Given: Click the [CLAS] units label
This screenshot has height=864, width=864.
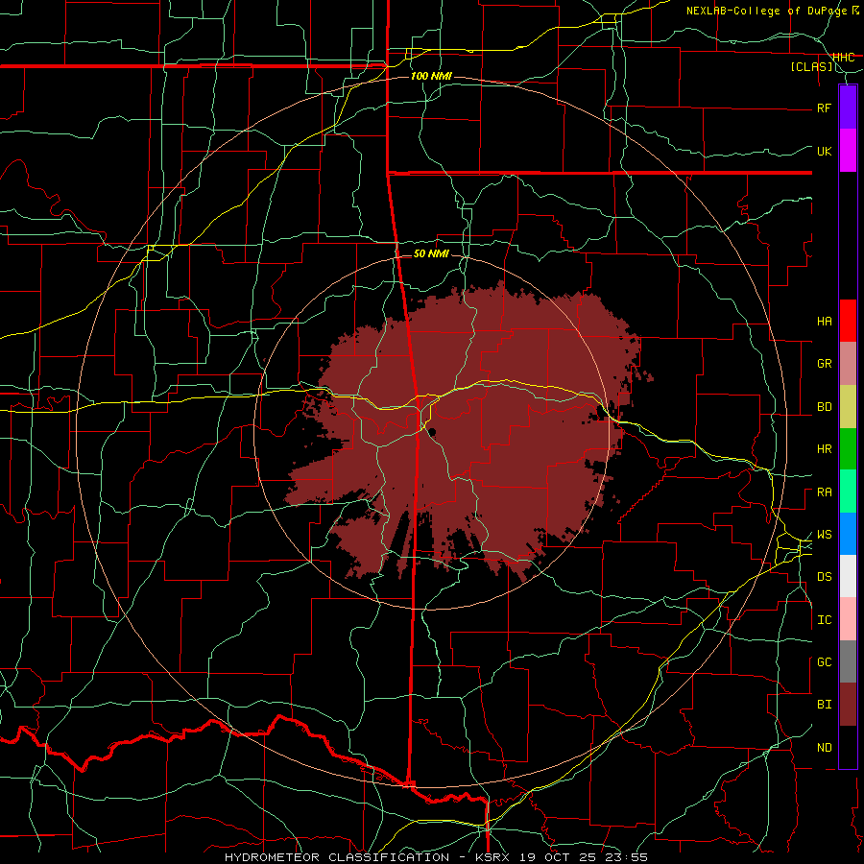Looking at the screenshot, I should point(811,66).
